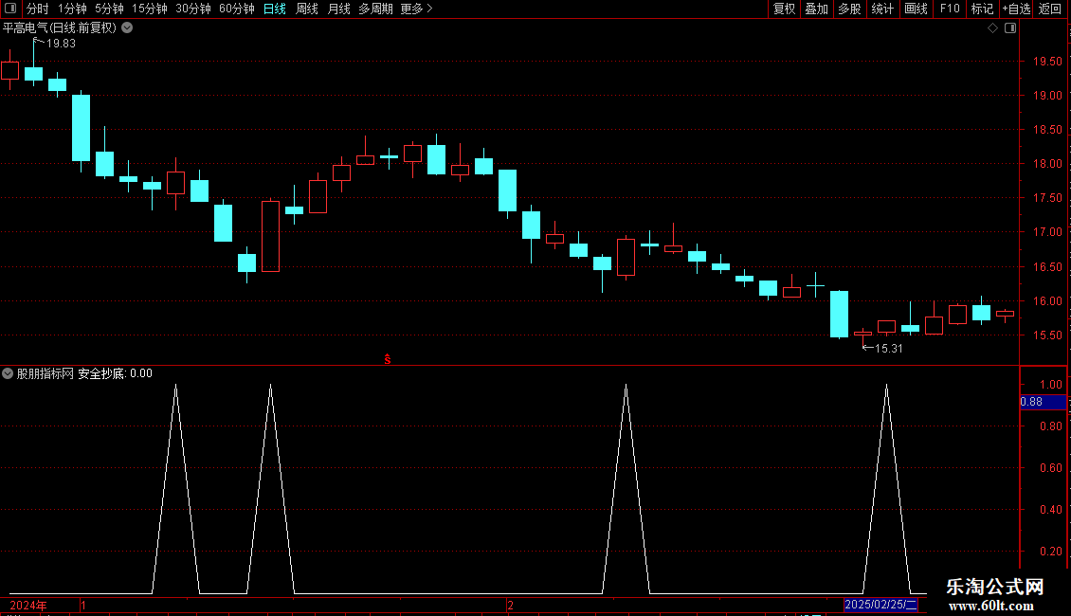
Task: Toggle the left panel icon at top-left
Action: pos(10,9)
